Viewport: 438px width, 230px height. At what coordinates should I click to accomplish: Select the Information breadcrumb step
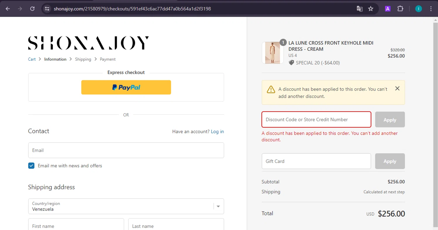coord(55,59)
